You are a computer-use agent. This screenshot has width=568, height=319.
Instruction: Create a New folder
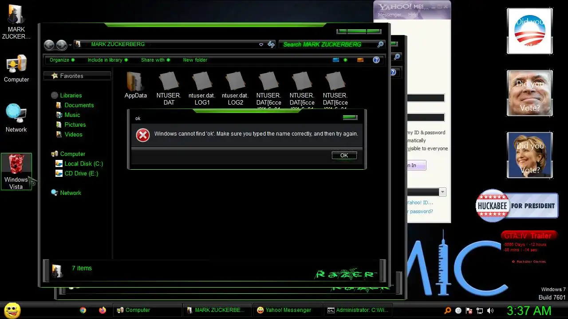coord(195,60)
